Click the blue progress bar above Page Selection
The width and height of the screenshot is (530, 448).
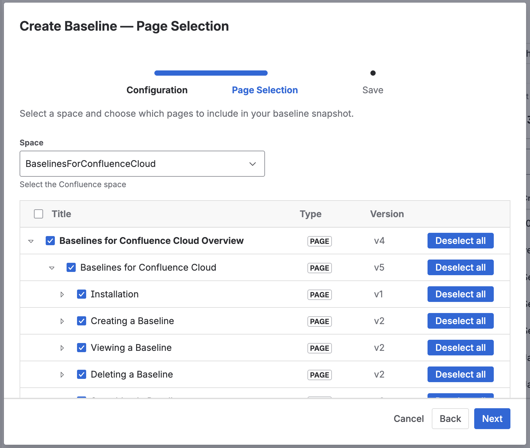211,73
